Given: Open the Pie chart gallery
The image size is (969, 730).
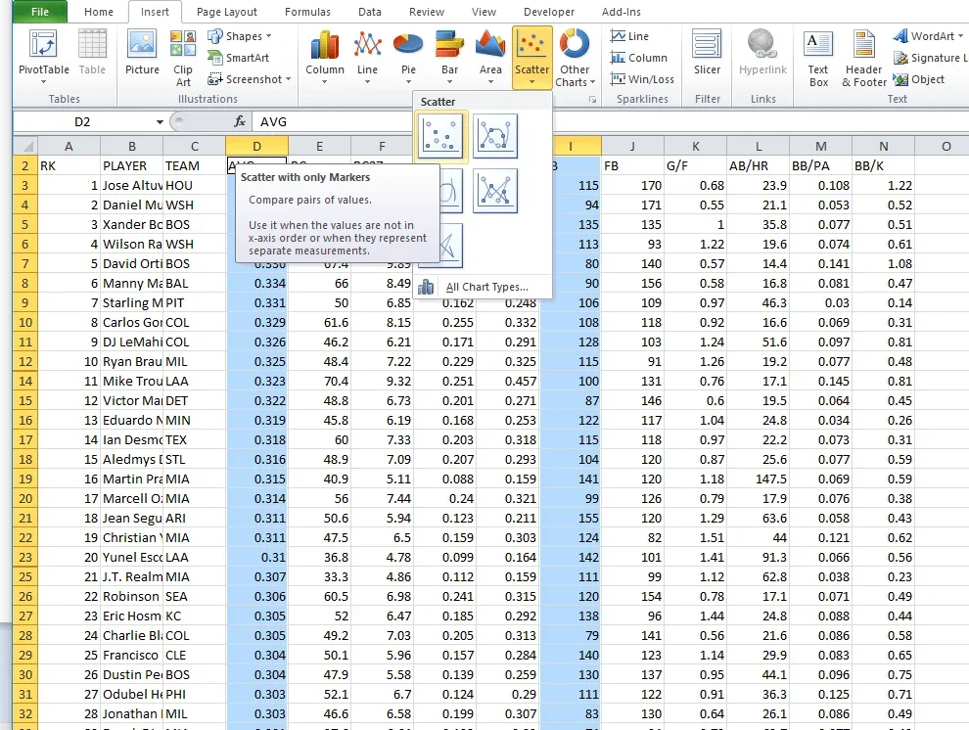Looking at the screenshot, I should [408, 57].
